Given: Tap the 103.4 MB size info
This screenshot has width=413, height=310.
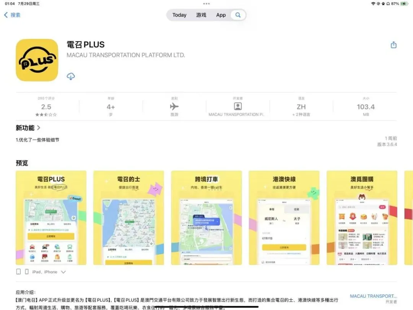Looking at the screenshot, I should (366, 107).
